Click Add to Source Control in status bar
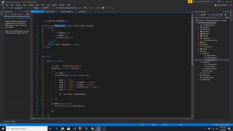Viewport: 233px width, 131px height. (x=222, y=125)
